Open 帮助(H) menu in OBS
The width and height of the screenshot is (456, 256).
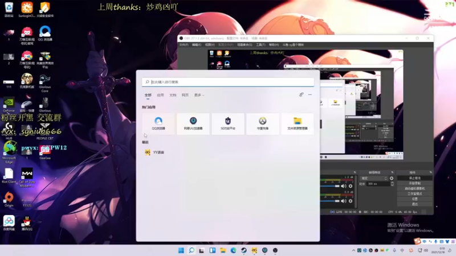click(274, 45)
